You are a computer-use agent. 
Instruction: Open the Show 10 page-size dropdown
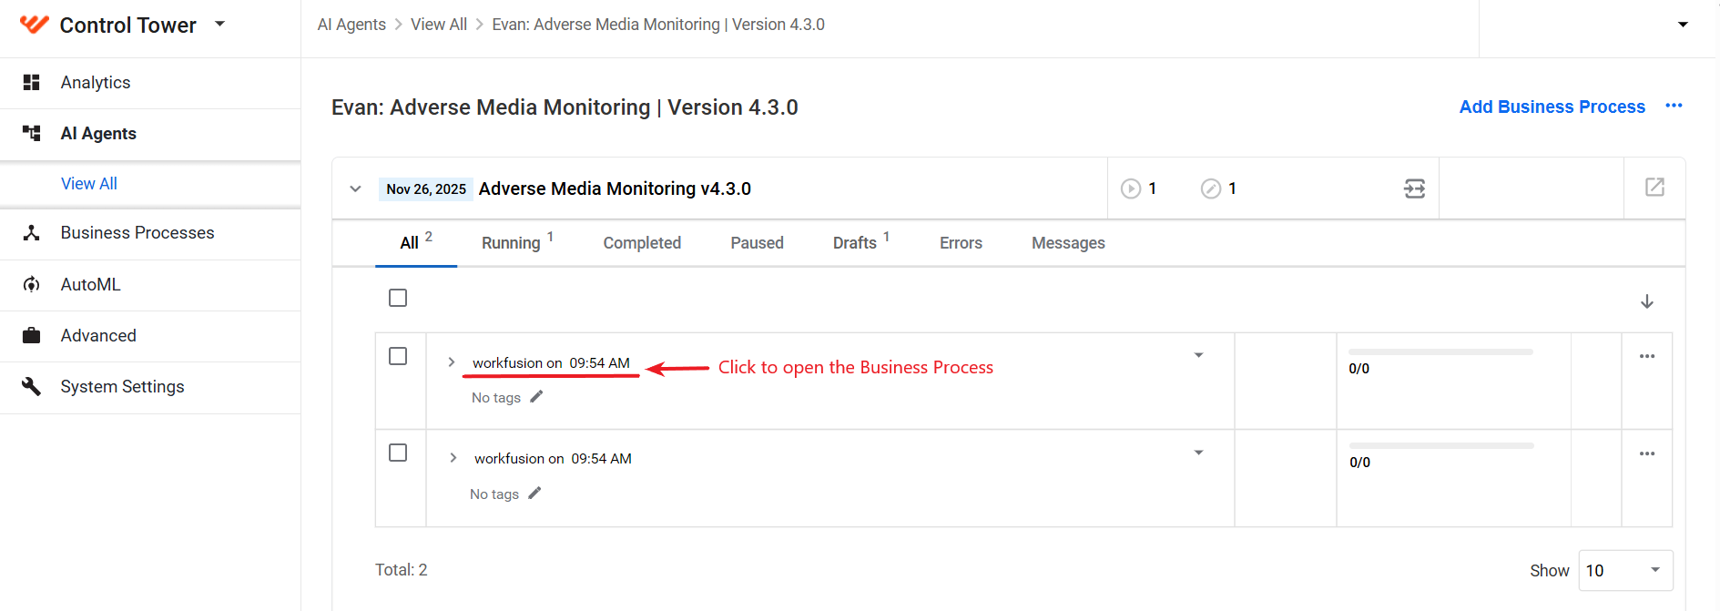tap(1625, 570)
